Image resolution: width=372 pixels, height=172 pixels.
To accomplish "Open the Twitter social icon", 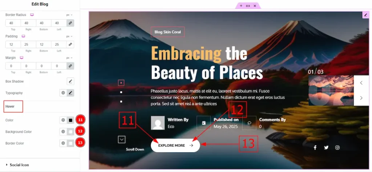I will coord(326,147).
